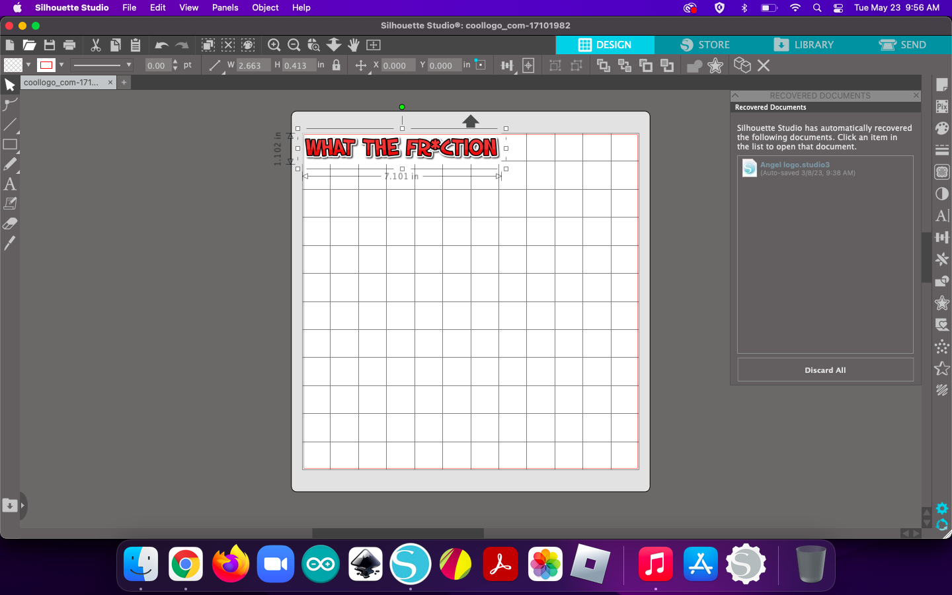Viewport: 952px width, 595px height.
Task: Open the fill color dropdown arrow
Action: point(28,65)
